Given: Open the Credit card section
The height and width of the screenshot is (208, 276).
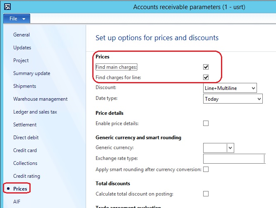Looking at the screenshot, I should 25,150.
